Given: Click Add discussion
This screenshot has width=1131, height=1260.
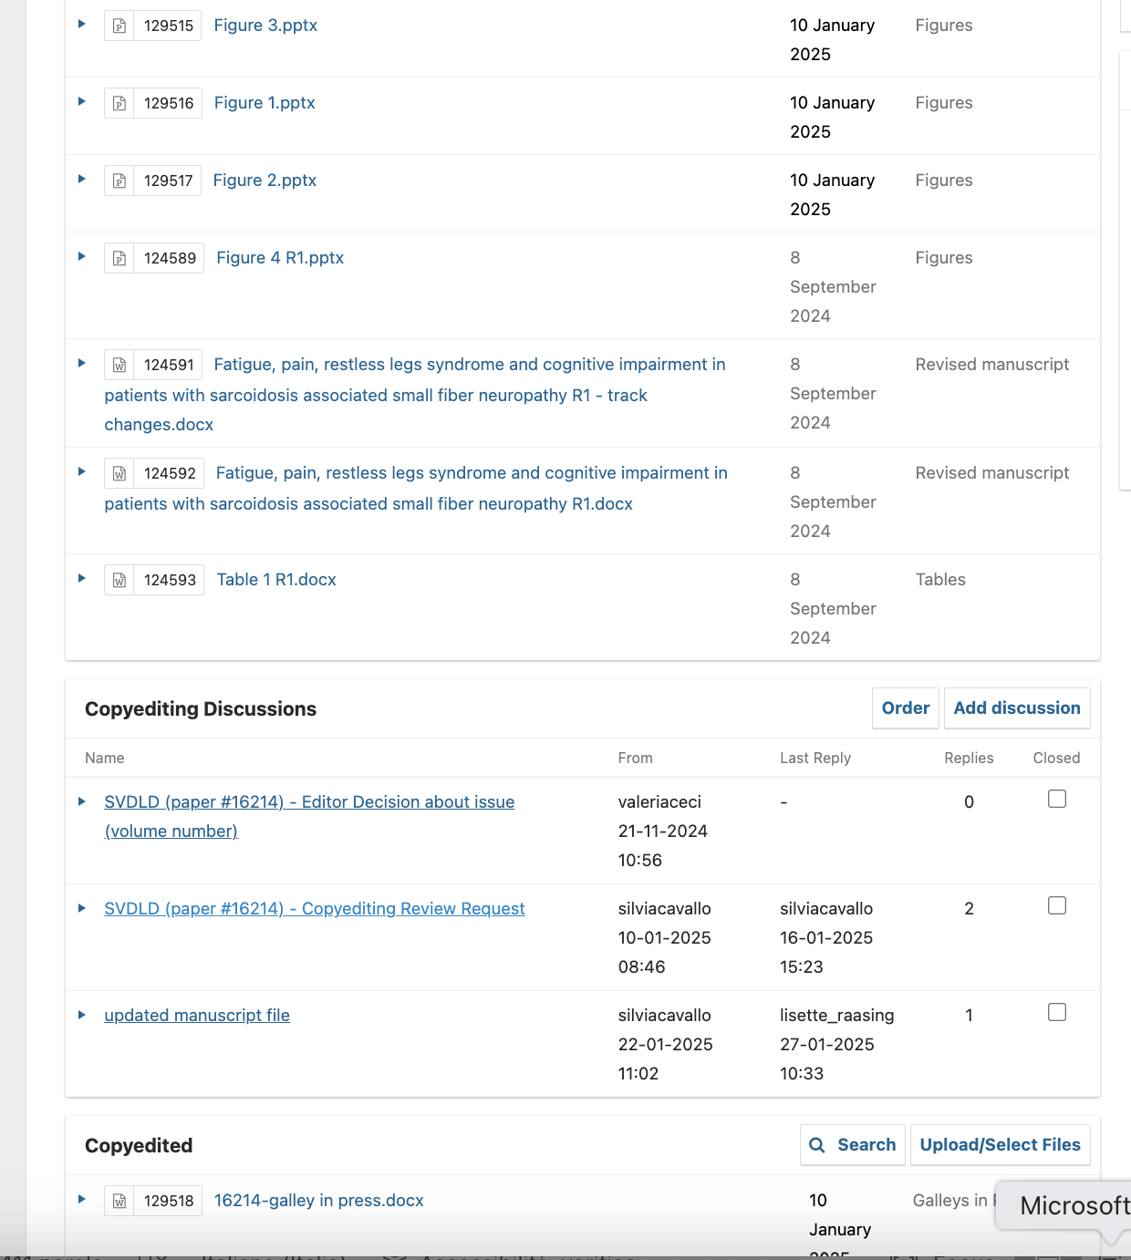Looking at the screenshot, I should [x=1017, y=708].
